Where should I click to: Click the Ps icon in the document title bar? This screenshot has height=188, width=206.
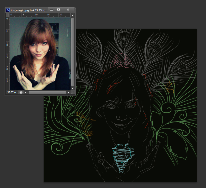click(8, 10)
